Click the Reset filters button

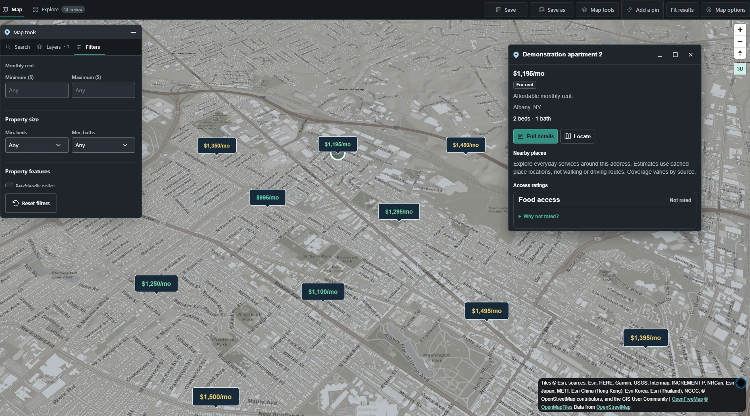[x=31, y=203]
